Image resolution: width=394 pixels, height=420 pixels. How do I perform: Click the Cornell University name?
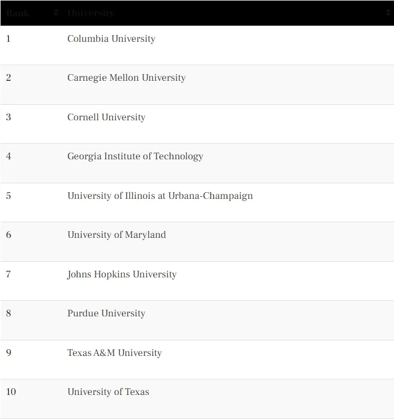coord(106,117)
